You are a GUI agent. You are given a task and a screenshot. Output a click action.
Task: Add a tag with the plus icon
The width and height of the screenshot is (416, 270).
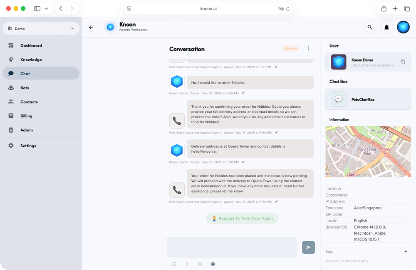click(406, 251)
